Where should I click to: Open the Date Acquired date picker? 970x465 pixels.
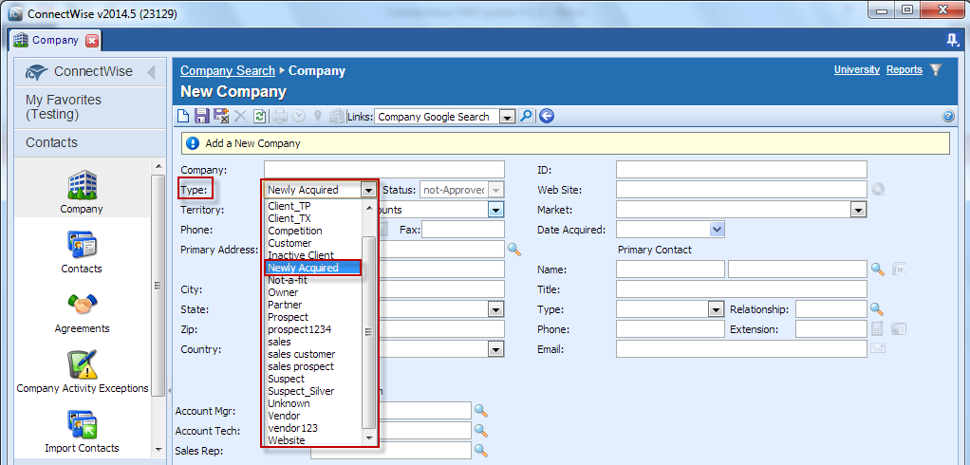[x=717, y=230]
